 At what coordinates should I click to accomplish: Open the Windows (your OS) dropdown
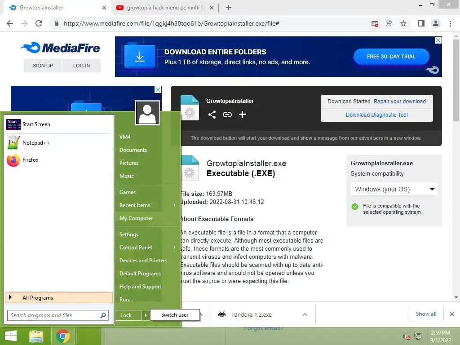(394, 189)
